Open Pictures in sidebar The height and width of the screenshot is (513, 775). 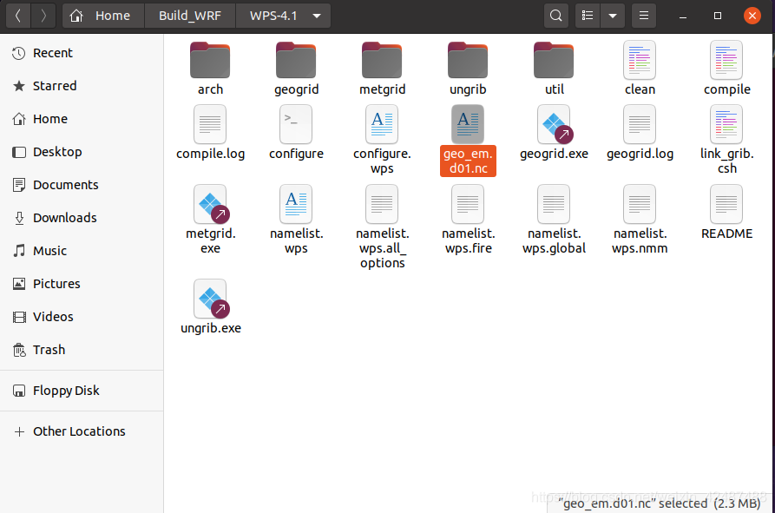pyautogui.click(x=82, y=284)
